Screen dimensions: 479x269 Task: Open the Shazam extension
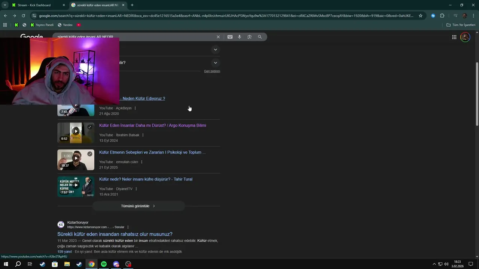coord(433,16)
